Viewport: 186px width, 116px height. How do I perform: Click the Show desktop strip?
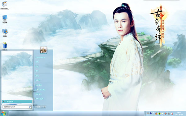point(185,114)
